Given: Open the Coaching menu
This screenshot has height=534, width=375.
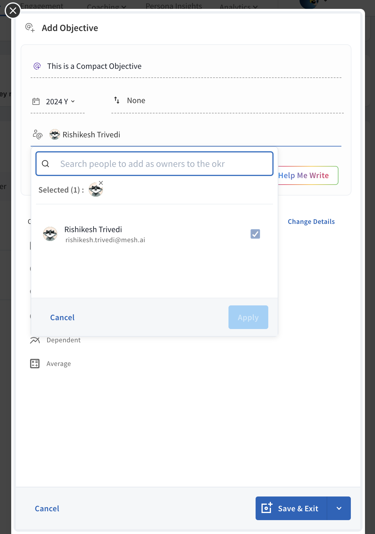Looking at the screenshot, I should tap(106, 6).
